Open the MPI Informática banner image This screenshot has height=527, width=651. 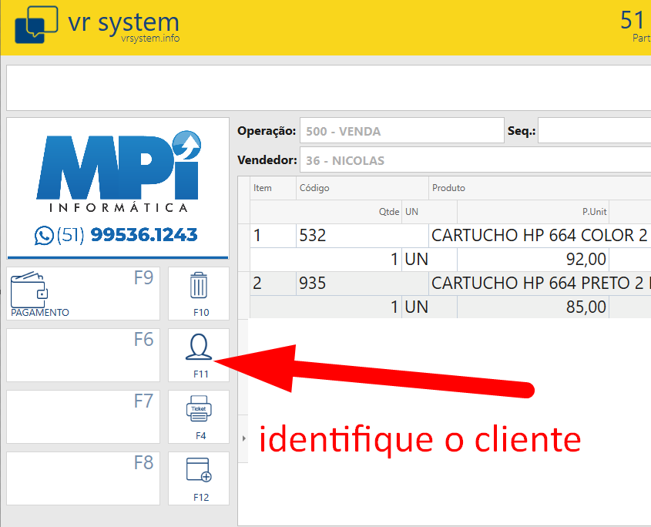[118, 187]
